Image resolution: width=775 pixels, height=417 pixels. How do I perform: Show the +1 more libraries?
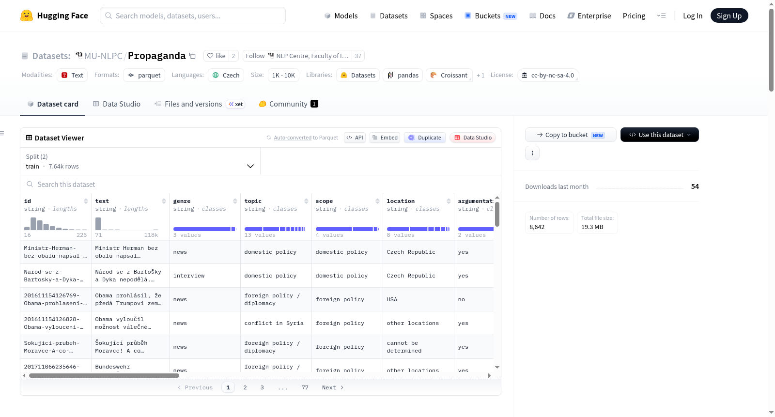click(x=480, y=75)
